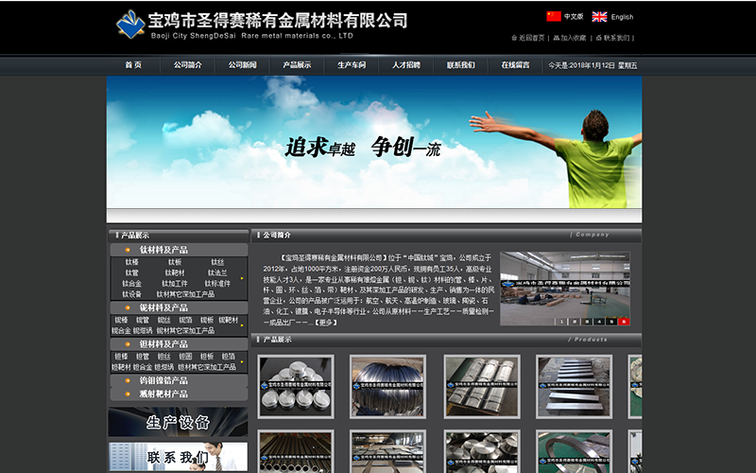The height and width of the screenshot is (473, 756).
Task: Select 钛加工件 product link
Action: (175, 283)
